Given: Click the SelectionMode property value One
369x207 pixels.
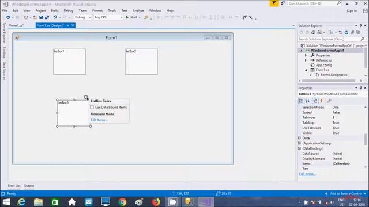Looking at the screenshot, I should tap(336, 107).
